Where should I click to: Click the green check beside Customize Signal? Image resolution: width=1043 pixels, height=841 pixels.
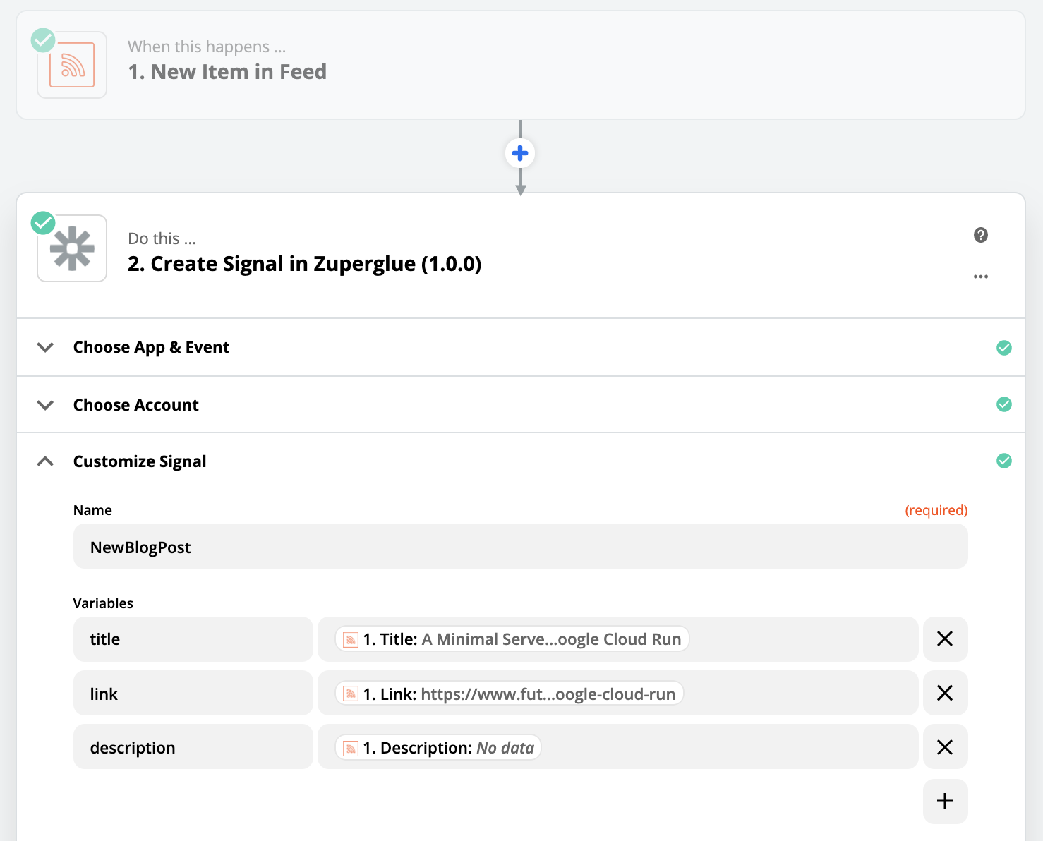[x=1004, y=461]
